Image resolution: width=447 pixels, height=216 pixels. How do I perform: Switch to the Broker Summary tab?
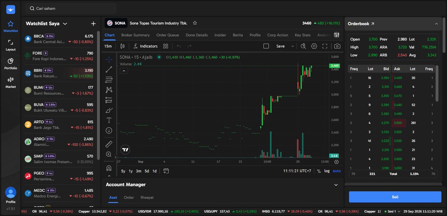pos(136,35)
